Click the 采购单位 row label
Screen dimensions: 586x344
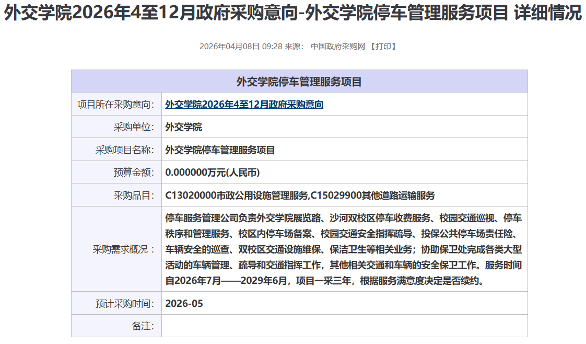[x=134, y=127]
